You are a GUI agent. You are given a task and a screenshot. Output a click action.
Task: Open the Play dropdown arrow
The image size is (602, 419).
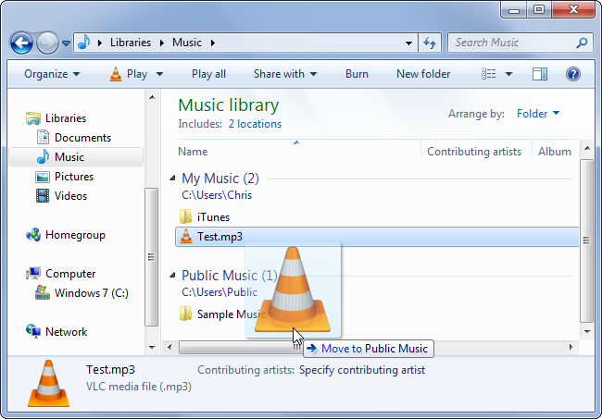tap(159, 74)
